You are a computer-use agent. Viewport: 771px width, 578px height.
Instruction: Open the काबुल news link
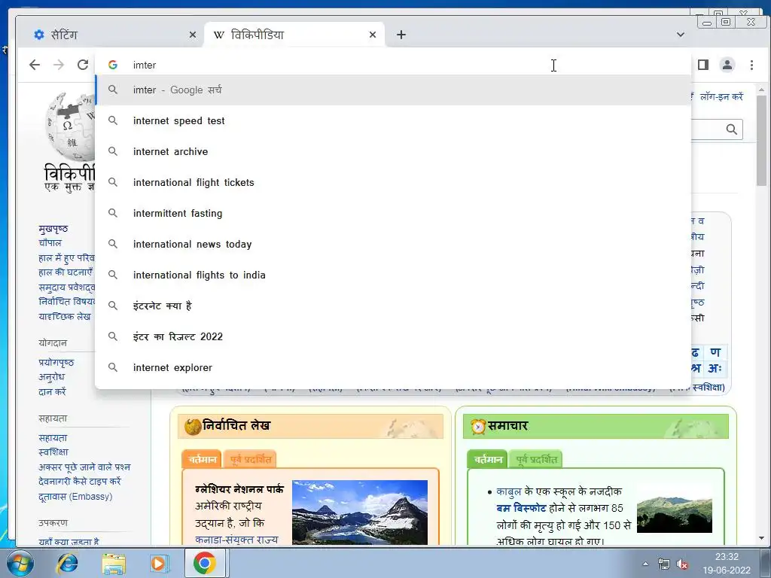(x=510, y=491)
